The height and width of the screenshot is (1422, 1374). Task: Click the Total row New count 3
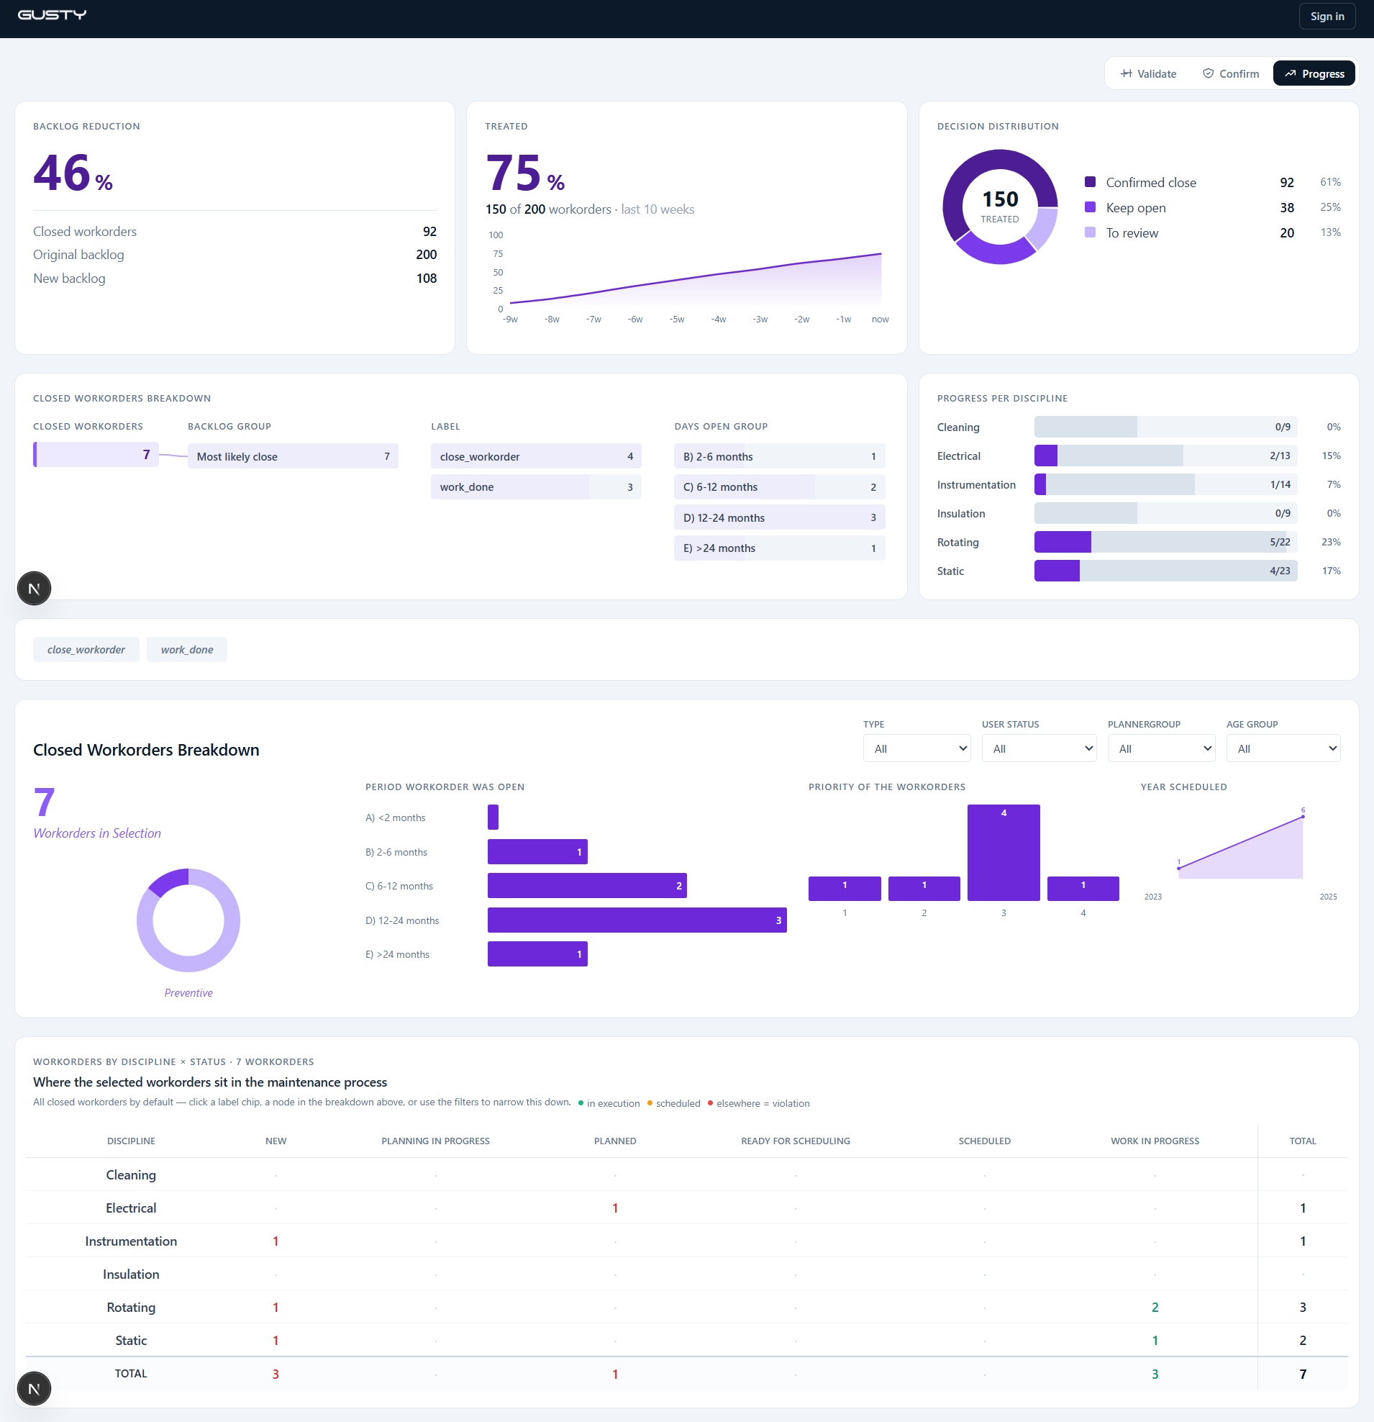tap(276, 1374)
